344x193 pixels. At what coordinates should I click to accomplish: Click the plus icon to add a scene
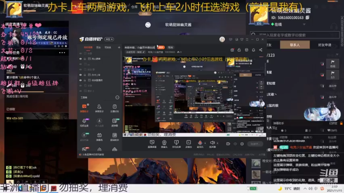[119, 47]
